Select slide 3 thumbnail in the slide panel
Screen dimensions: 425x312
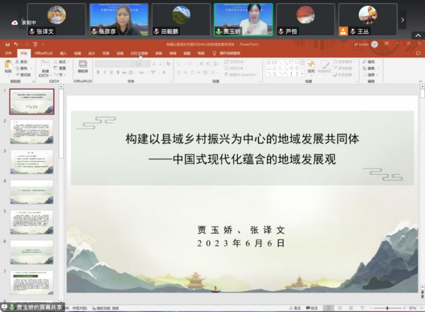click(31, 162)
